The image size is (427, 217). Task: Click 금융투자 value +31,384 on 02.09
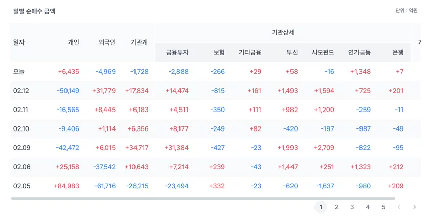[x=176, y=148]
